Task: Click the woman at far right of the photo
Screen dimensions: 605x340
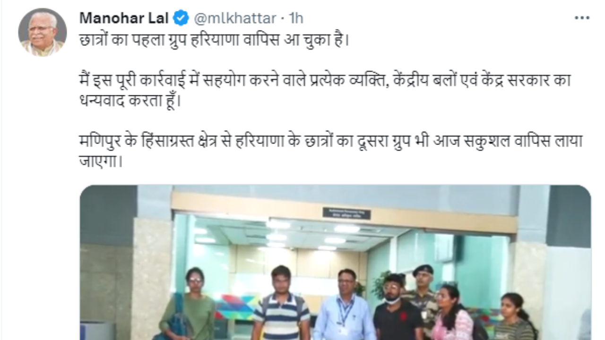Action: [x=514, y=316]
